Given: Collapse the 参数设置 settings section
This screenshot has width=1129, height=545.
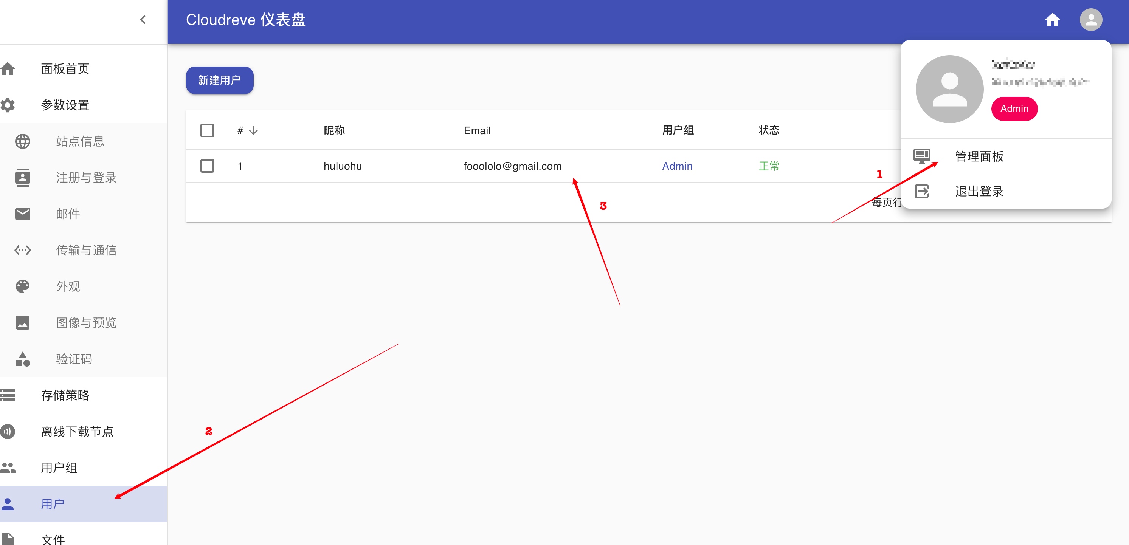Looking at the screenshot, I should pyautogui.click(x=65, y=105).
